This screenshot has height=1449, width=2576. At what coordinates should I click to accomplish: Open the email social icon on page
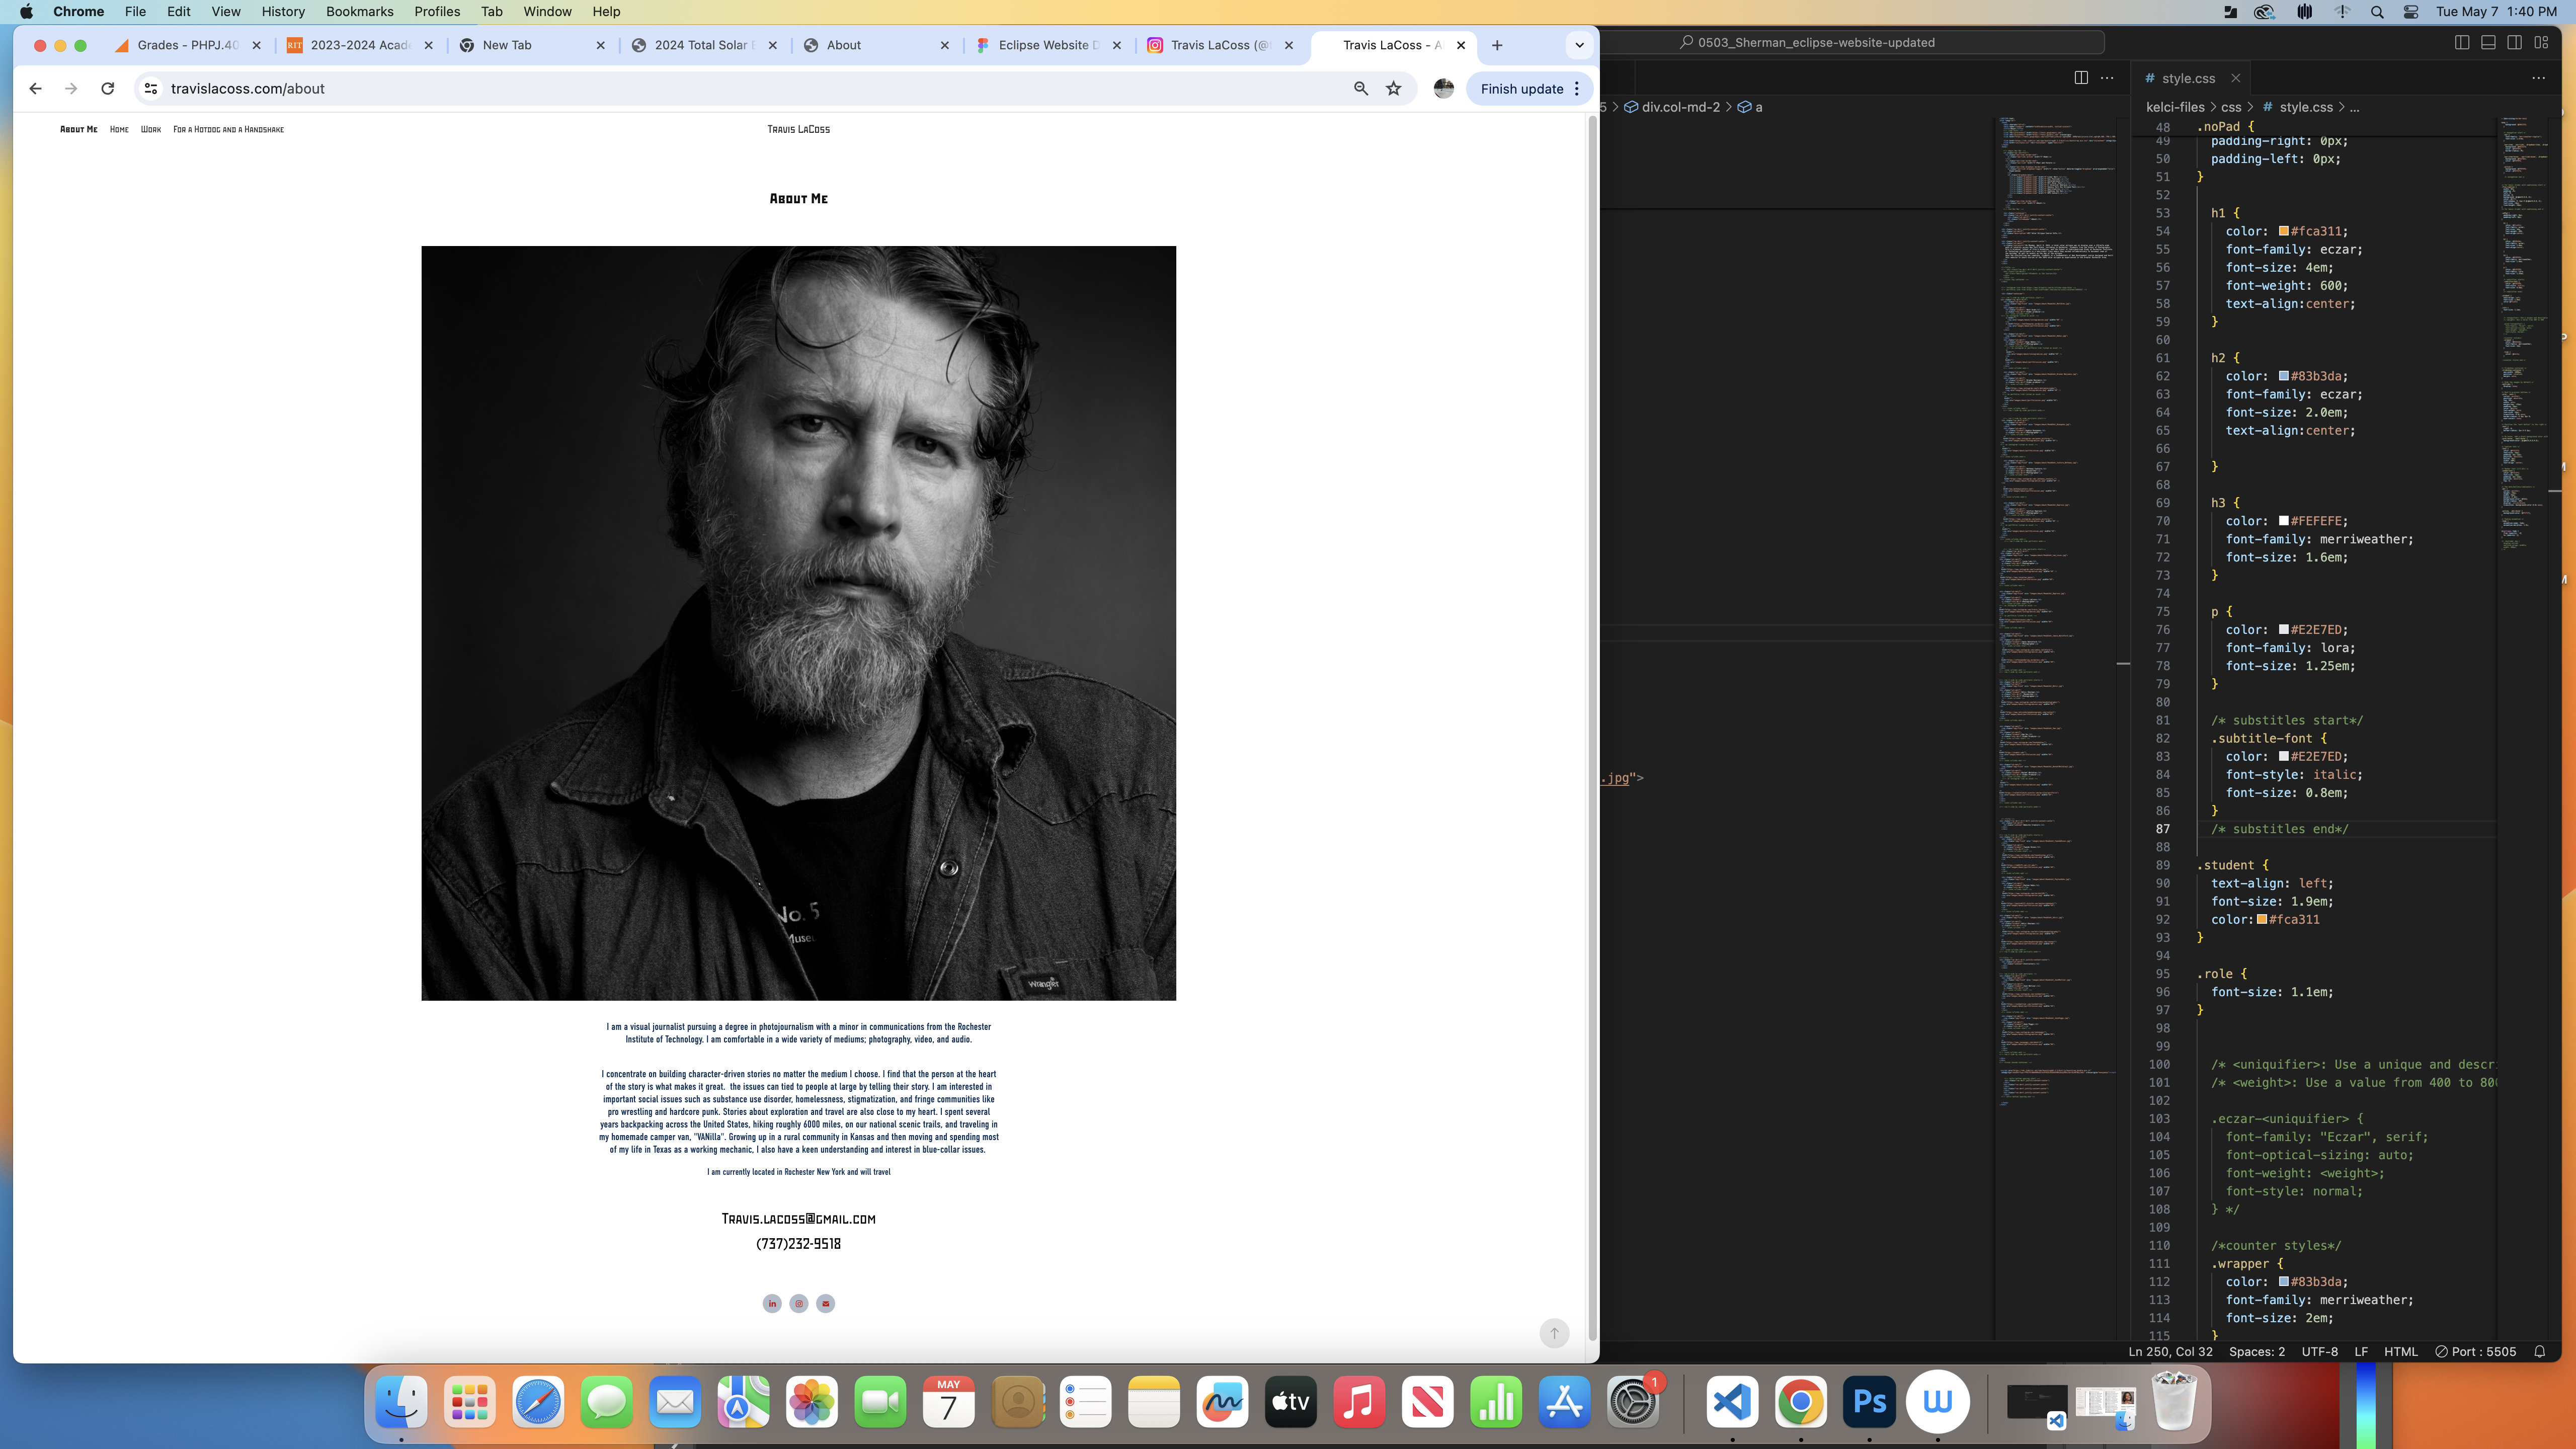pos(825,1303)
